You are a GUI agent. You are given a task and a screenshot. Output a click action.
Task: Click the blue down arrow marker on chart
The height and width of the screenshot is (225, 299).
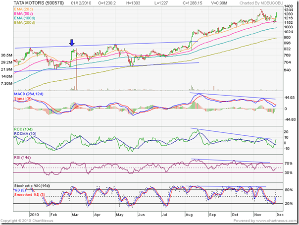point(72,43)
